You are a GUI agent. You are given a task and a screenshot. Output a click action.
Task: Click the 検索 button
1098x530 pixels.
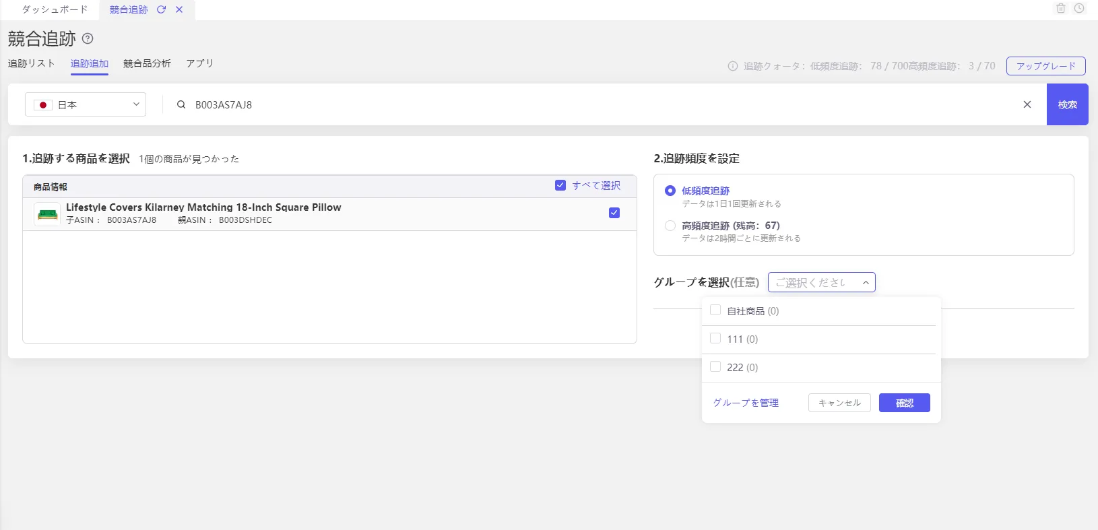[1068, 104]
